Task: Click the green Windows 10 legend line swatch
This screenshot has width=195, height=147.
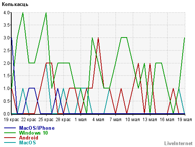Action: coord(10,133)
